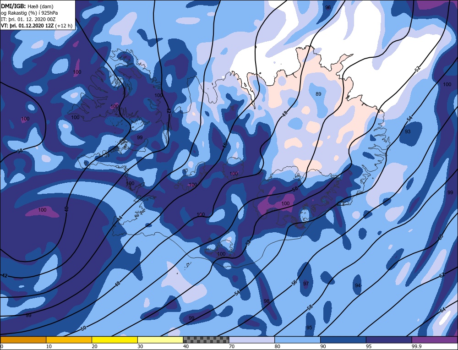Click the '96' humidity value on the map
This screenshot has height=350, width=458.
click(x=328, y=7)
